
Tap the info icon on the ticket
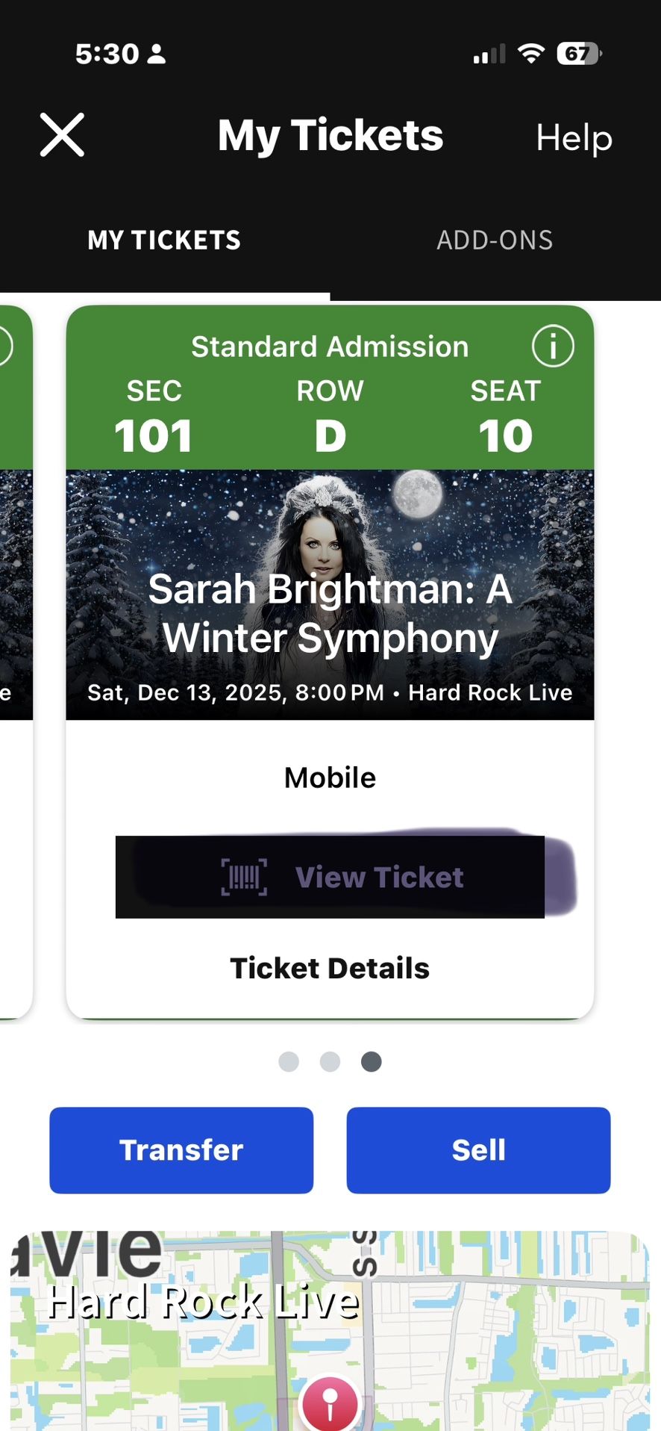pos(554,347)
